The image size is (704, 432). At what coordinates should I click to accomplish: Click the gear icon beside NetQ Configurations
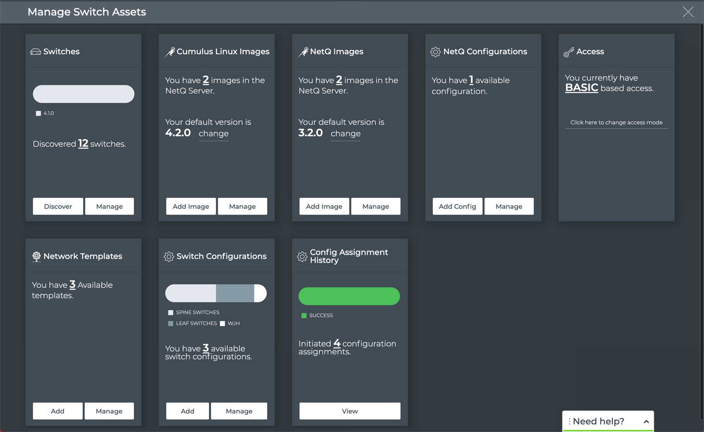(x=435, y=51)
